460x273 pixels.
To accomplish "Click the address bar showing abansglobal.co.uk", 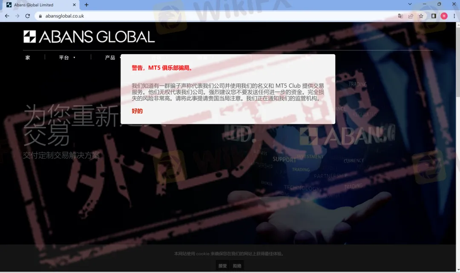I will click(x=213, y=16).
